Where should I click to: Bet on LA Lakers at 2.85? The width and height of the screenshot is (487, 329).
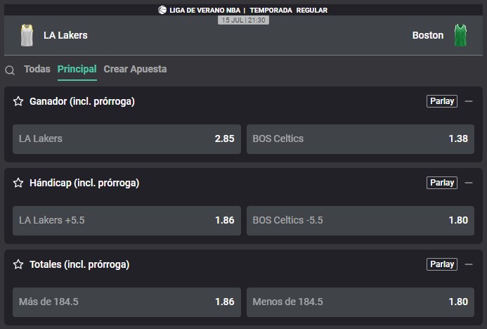pos(126,139)
